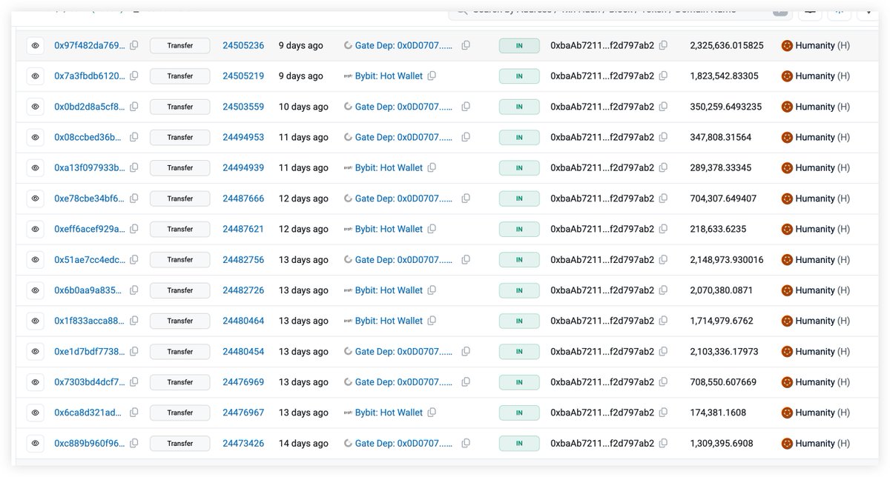The image size is (890, 477).
Task: Copy transaction hash 0x08ccbed36b
Action: [134, 137]
